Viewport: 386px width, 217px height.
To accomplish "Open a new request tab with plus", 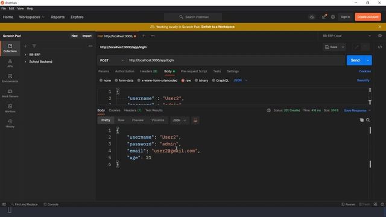I will tap(144, 36).
